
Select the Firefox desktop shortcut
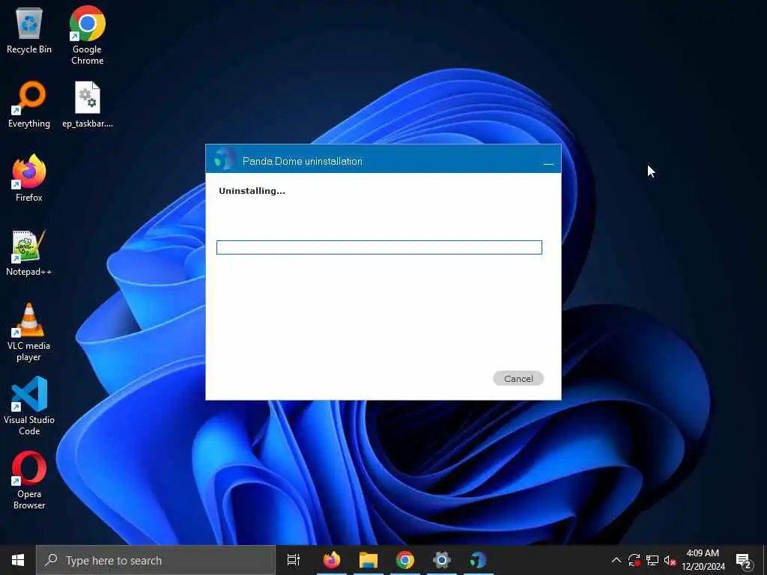click(29, 178)
